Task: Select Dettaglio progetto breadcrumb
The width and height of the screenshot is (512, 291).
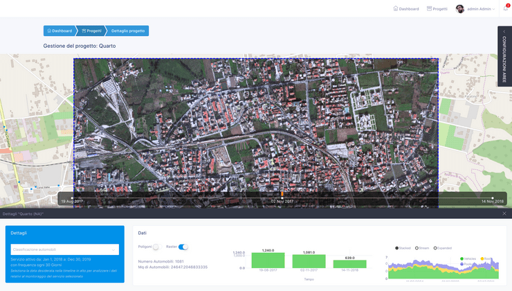Action: point(128,30)
